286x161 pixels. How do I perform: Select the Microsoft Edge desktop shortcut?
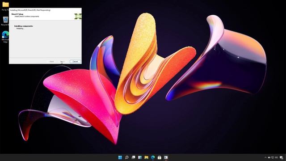[x=5, y=35]
